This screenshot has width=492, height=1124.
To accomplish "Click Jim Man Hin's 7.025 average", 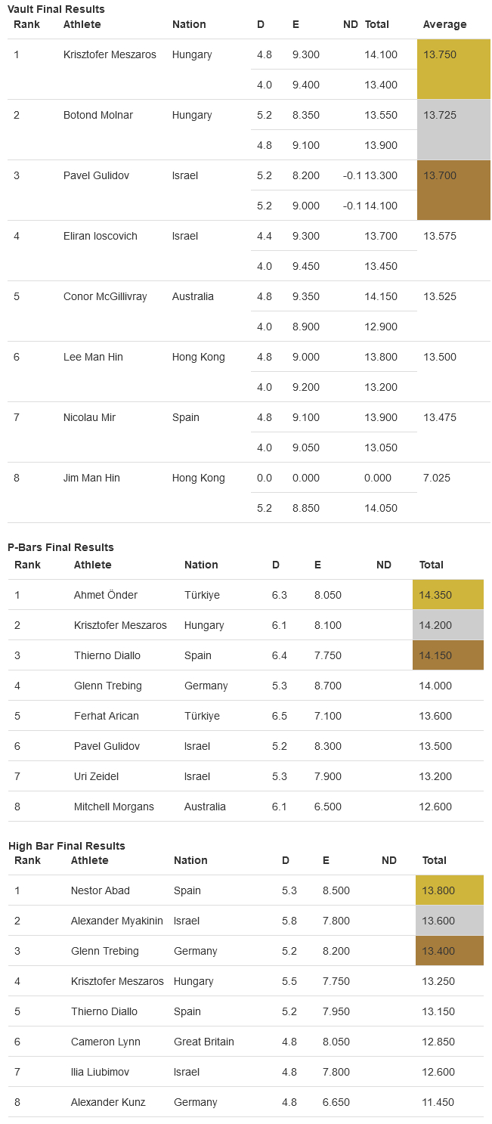I will tap(437, 478).
